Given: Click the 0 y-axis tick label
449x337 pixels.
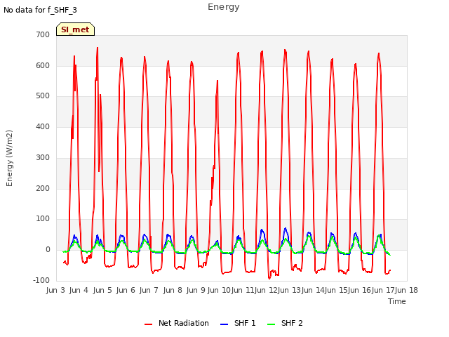Looking at the screenshot, I should tap(48, 250).
